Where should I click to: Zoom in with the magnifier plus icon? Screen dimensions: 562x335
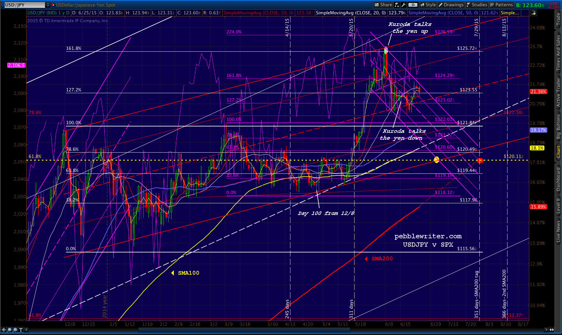pyautogui.click(x=9, y=330)
